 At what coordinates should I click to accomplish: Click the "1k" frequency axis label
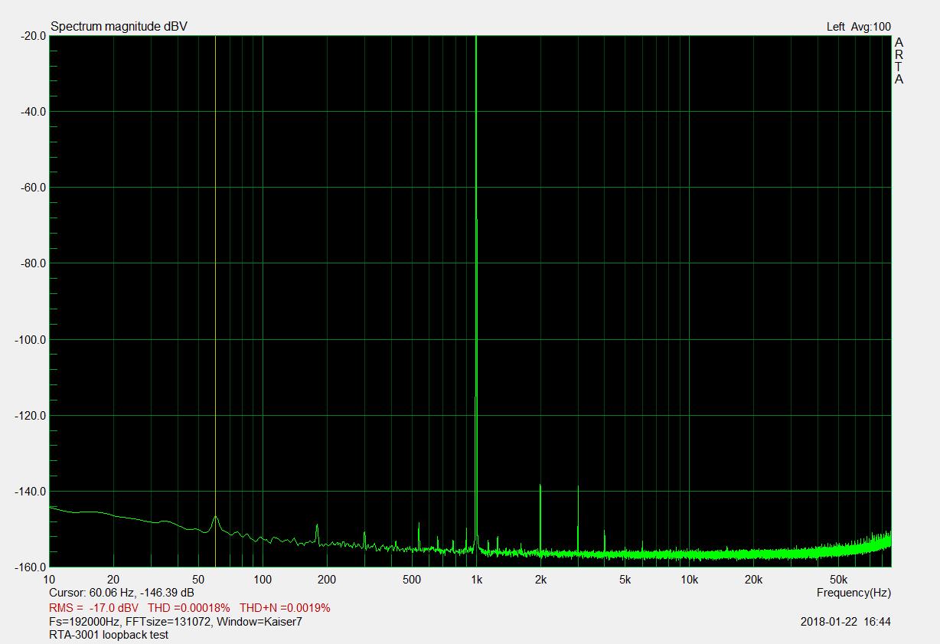(476, 580)
